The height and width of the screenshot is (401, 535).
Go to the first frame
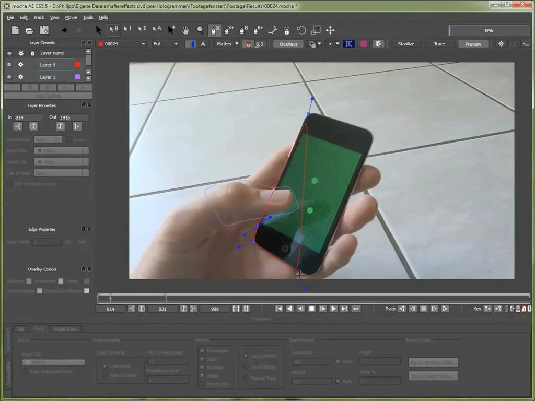pos(279,309)
